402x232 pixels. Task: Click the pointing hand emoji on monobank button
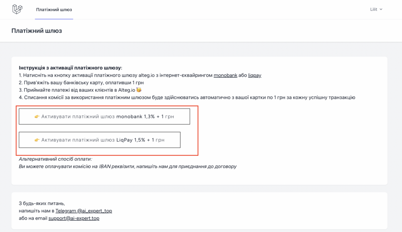tap(37, 117)
